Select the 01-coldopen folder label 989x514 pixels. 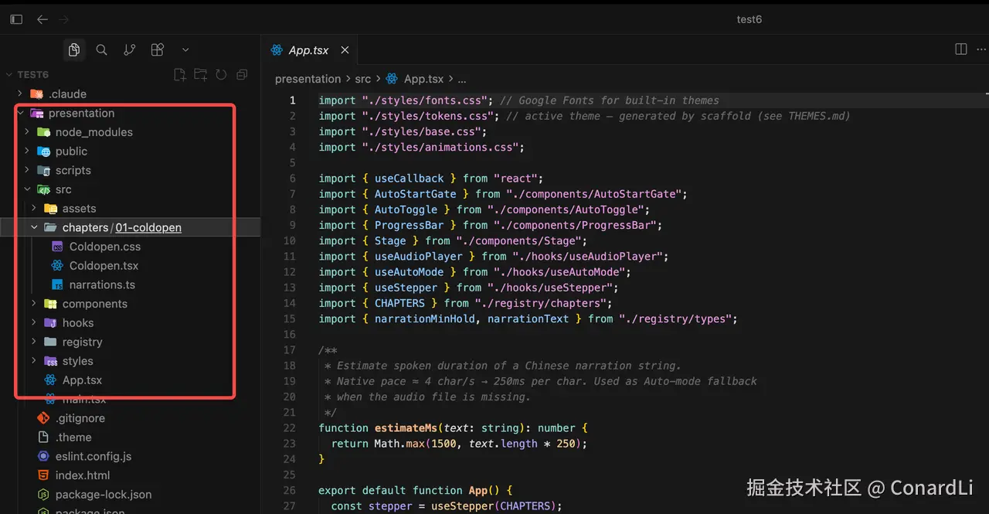(148, 228)
